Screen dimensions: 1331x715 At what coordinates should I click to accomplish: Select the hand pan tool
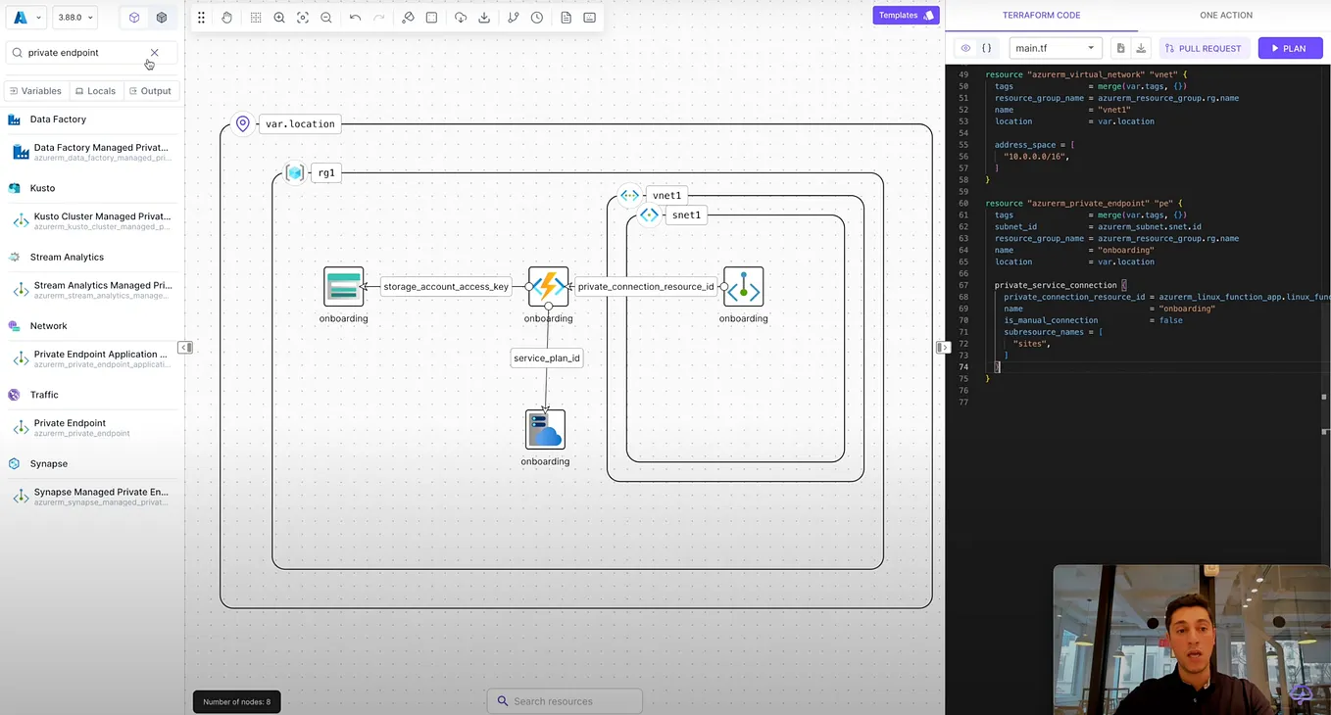226,17
